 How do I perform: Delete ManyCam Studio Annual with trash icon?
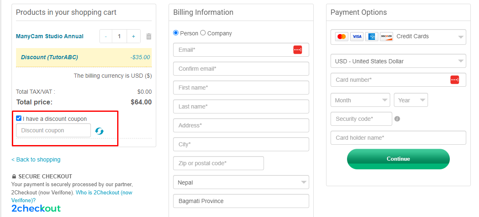(149, 36)
